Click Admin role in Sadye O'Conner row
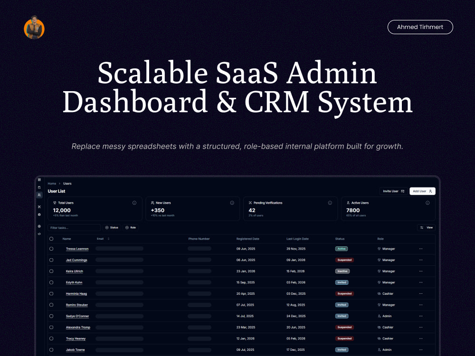 pyautogui.click(x=385, y=316)
